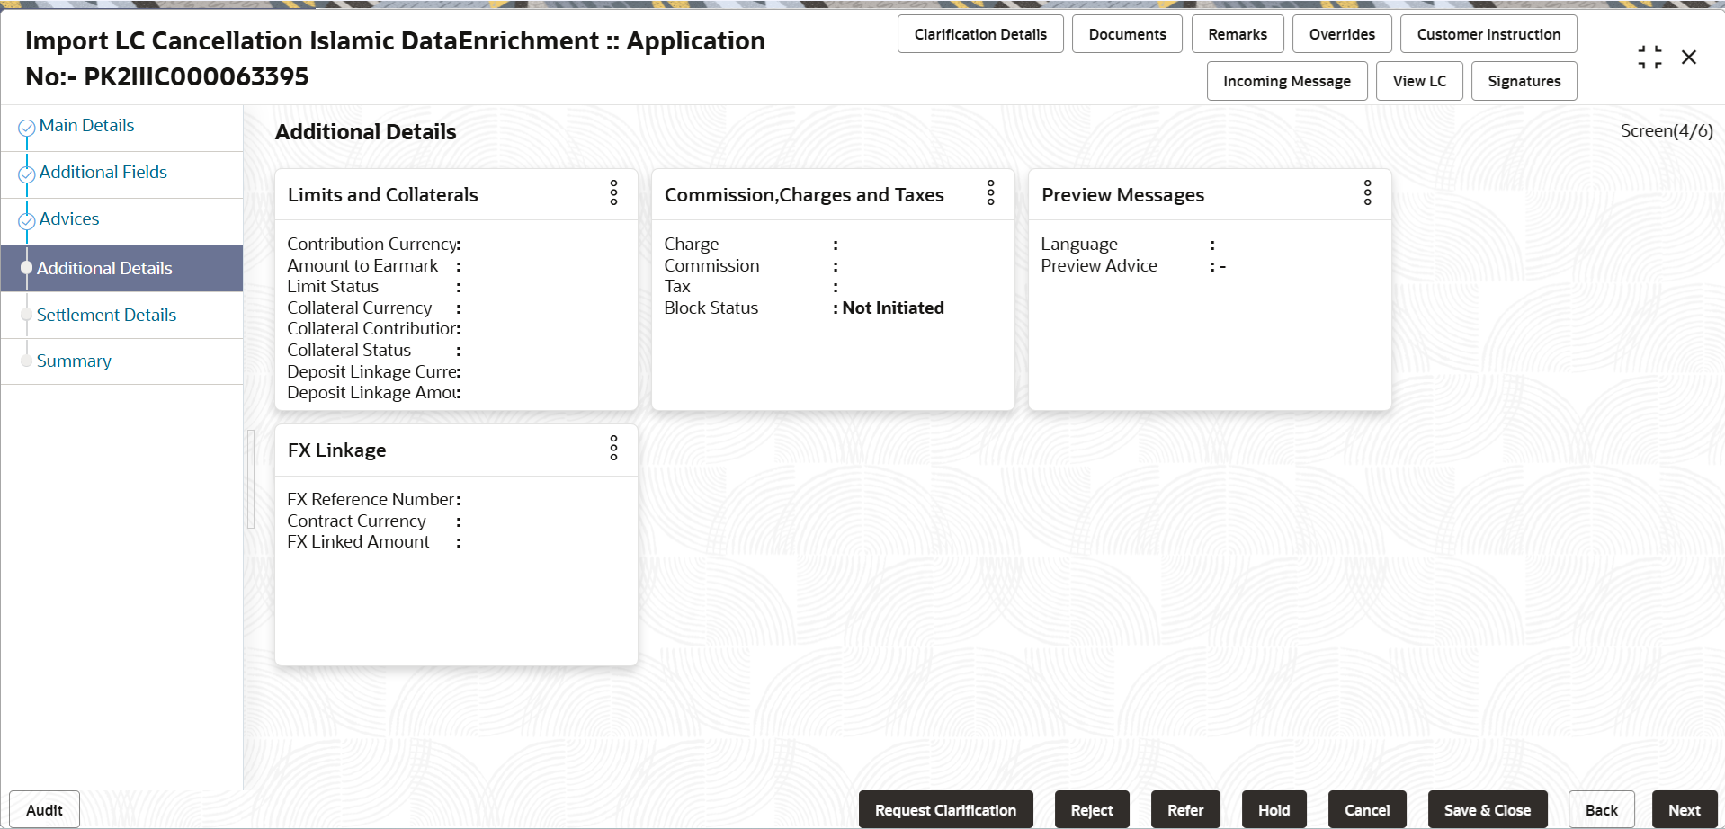Open Customer Instruction
Image resolution: width=1725 pixels, height=829 pixels.
(x=1488, y=34)
